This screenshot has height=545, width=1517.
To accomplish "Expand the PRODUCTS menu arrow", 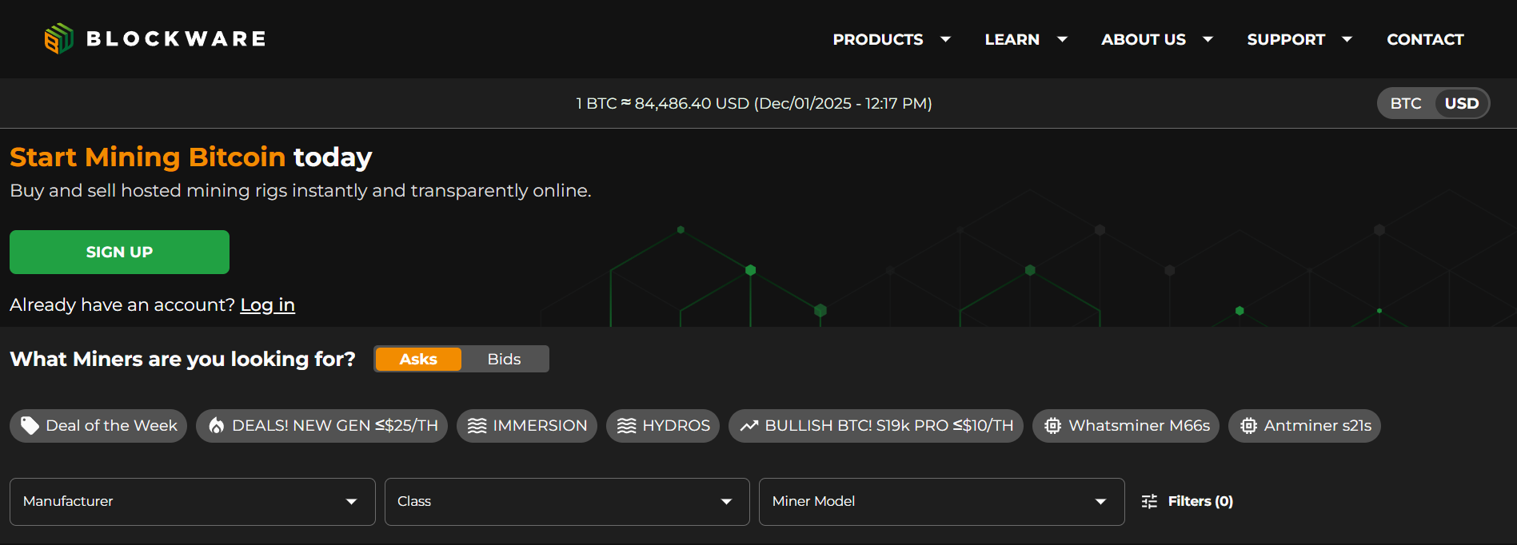I will [945, 39].
